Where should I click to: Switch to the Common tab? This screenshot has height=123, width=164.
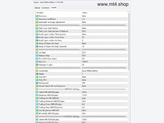coord(46,8)
